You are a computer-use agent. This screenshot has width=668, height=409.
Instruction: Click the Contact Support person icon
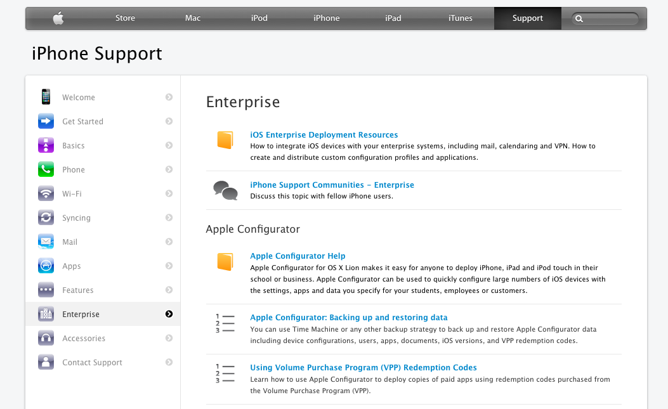46,363
